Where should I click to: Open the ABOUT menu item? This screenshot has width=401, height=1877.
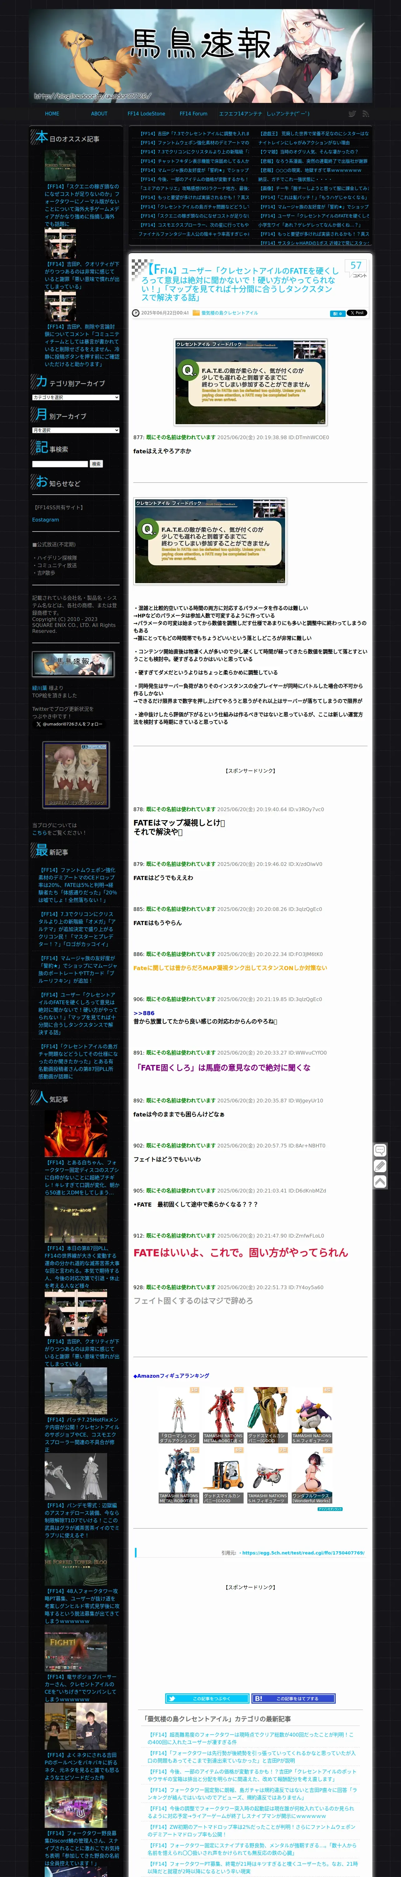coord(99,114)
